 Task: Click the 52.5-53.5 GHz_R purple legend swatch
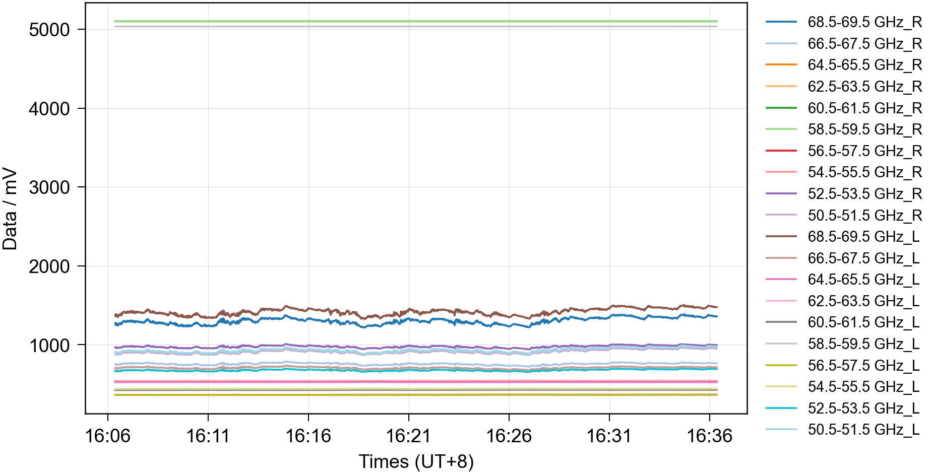coord(781,193)
